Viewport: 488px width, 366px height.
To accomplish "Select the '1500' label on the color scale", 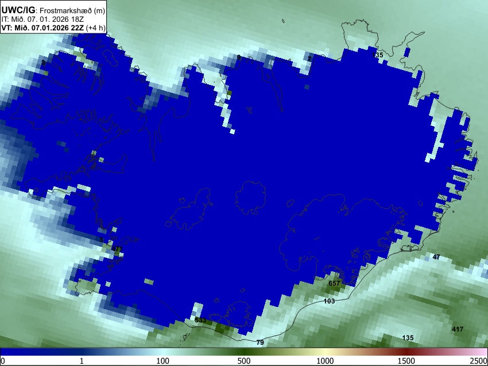I will tap(406, 361).
